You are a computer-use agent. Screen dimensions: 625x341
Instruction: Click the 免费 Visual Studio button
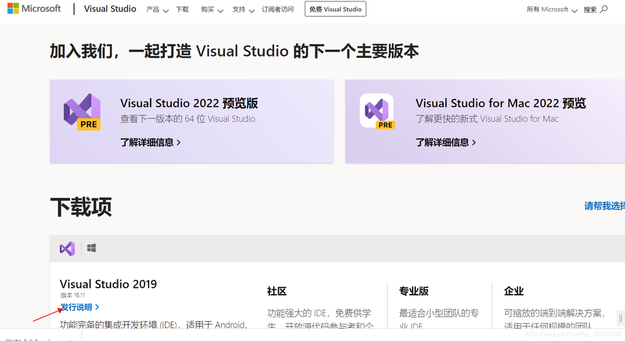tap(335, 10)
